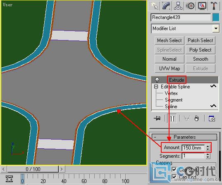
Task: Step time slider to the next frame
Action: [62, 169]
